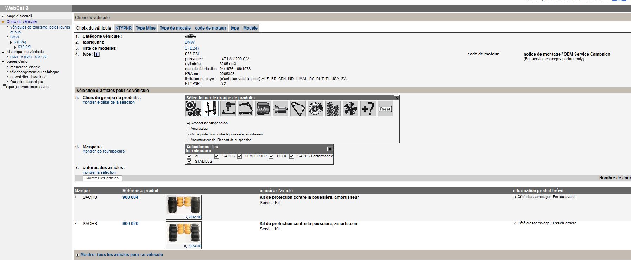631x260 pixels.
Task: Click the type info icon
Action: (x=97, y=54)
